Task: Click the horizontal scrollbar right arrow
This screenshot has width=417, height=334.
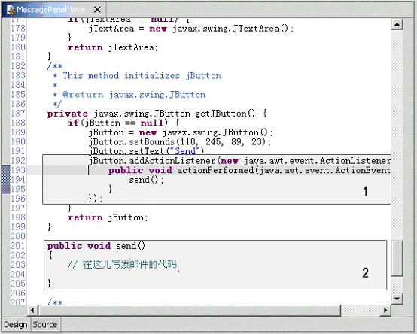Action: (385, 311)
